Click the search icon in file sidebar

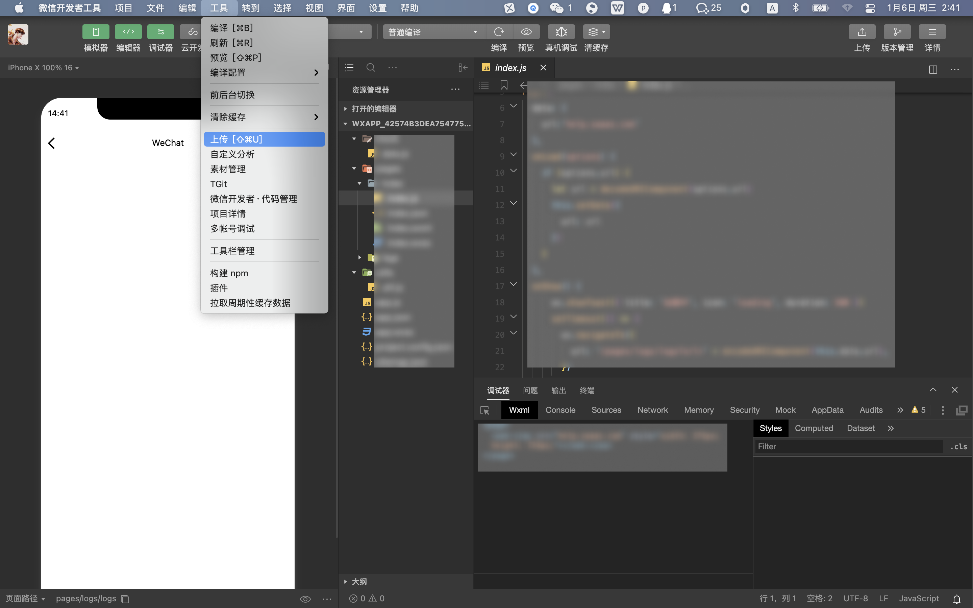[x=371, y=68]
